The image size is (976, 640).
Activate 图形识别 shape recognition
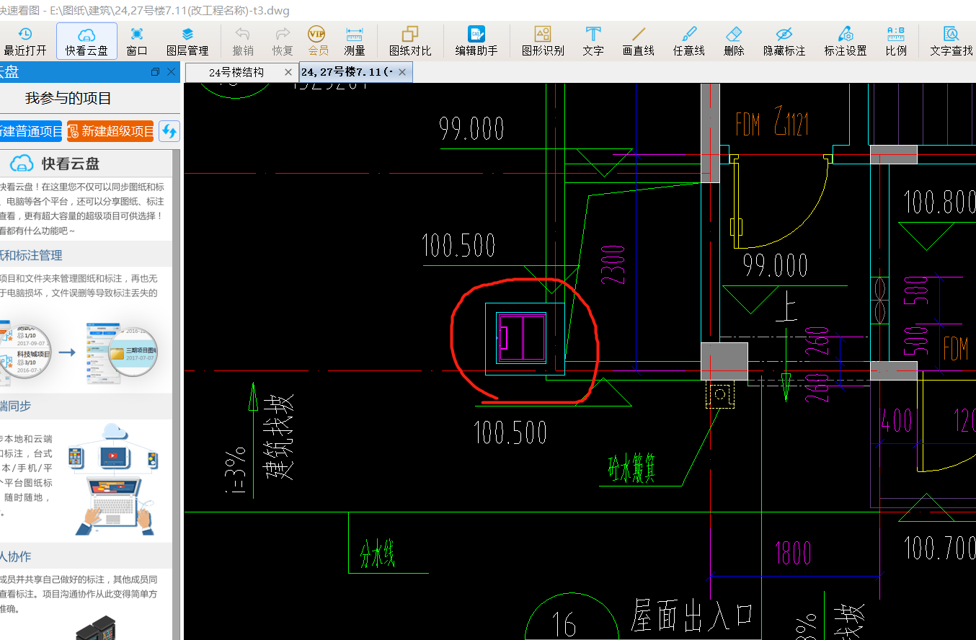543,41
